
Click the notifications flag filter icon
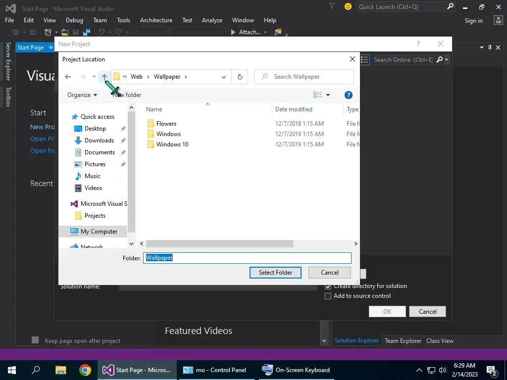(332, 6)
